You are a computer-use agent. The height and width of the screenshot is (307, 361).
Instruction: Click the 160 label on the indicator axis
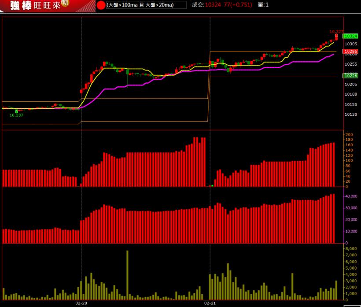349,145
